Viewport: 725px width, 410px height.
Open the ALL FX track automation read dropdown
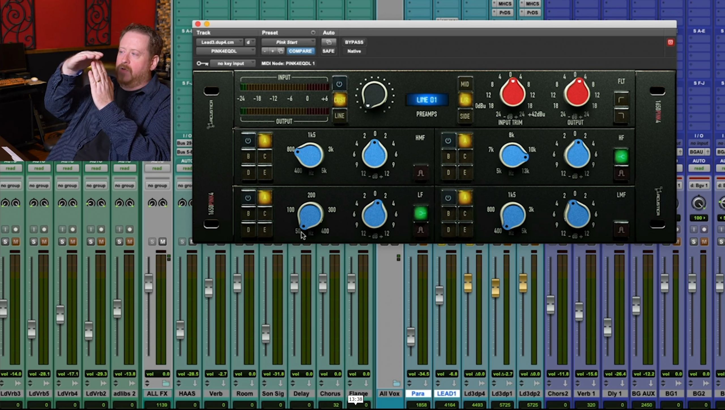(x=157, y=168)
